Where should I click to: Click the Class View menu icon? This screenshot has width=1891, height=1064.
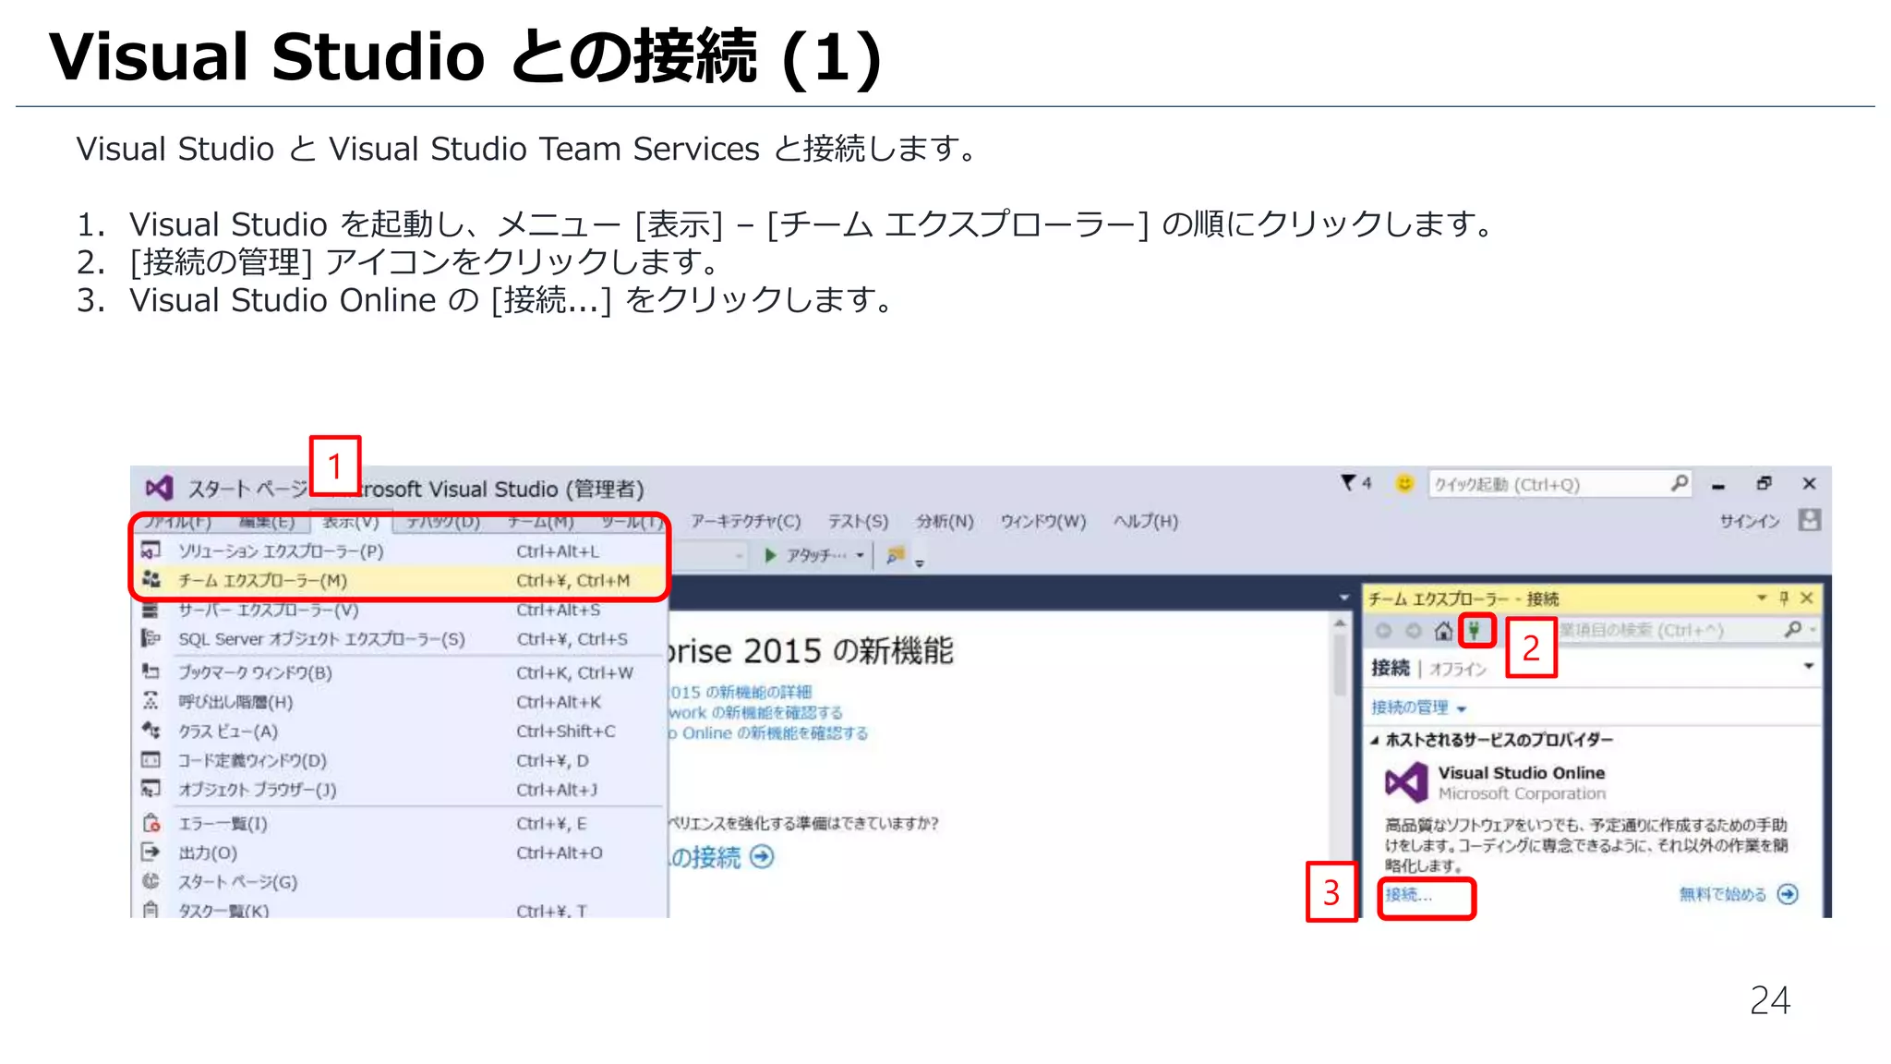coord(151,731)
